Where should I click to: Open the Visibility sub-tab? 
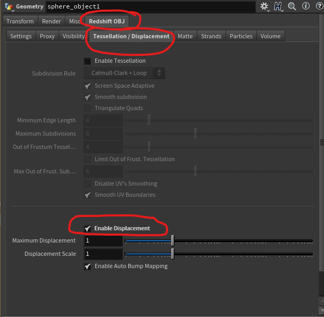tap(73, 36)
